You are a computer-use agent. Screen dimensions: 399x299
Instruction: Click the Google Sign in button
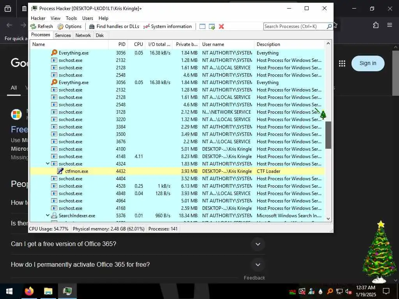[x=368, y=63]
